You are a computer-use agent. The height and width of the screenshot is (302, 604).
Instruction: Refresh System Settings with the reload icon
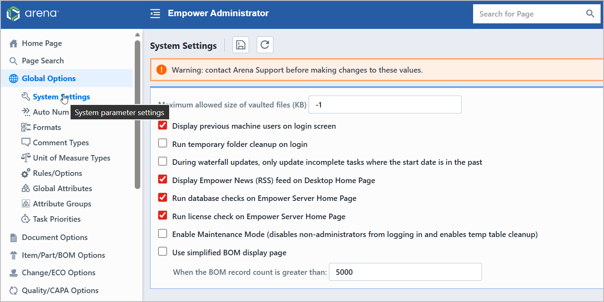[265, 45]
